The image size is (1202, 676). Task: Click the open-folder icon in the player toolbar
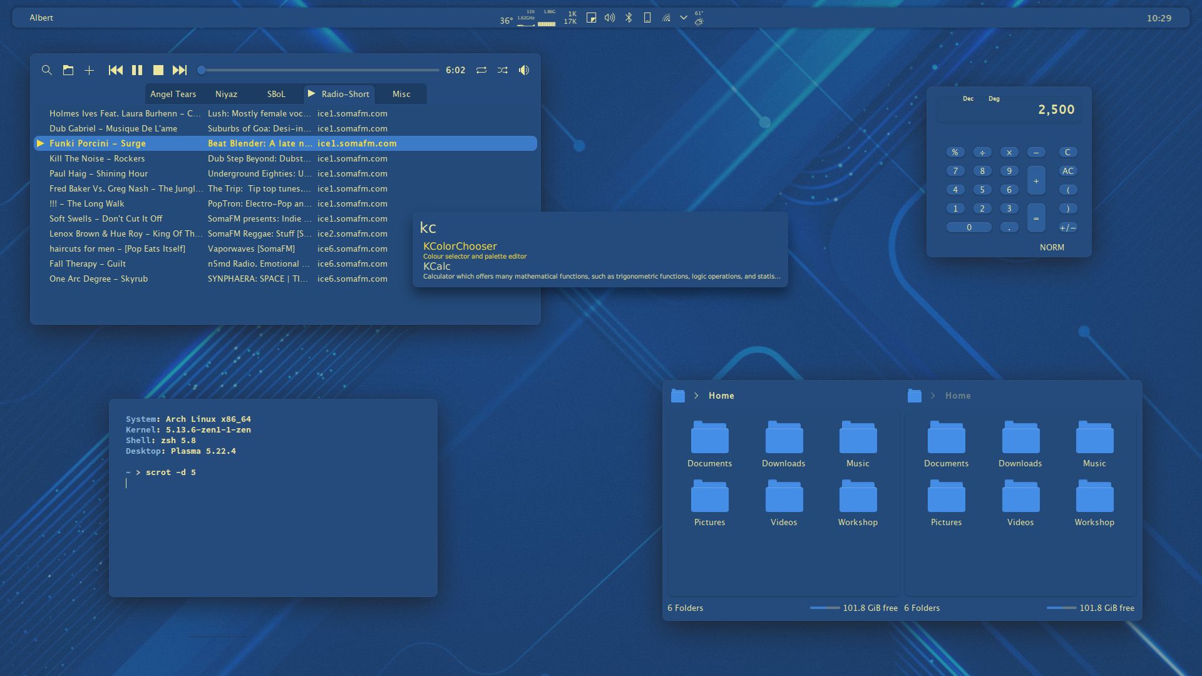click(x=68, y=70)
